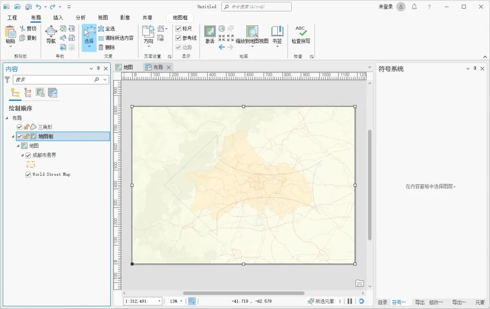The image size is (490, 309).
Task: Click 未登录 sign-in status
Action: [x=386, y=6]
